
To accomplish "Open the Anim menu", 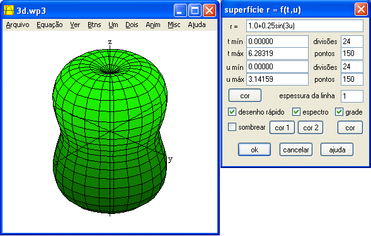I will point(153,25).
